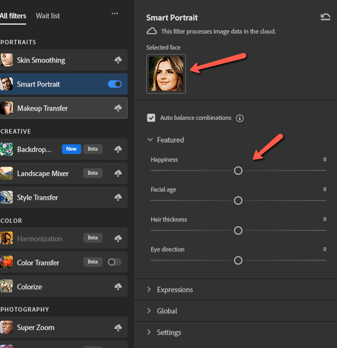Download the Skin Smoothing filter via cloud icon
The image size is (337, 348).
[118, 60]
